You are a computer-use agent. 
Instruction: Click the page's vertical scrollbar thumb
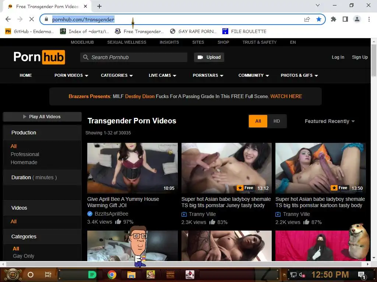(x=374, y=61)
